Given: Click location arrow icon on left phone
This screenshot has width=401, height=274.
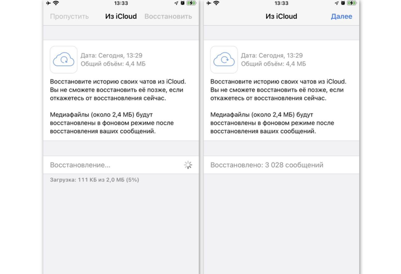Looking at the screenshot, I should (x=176, y=3).
